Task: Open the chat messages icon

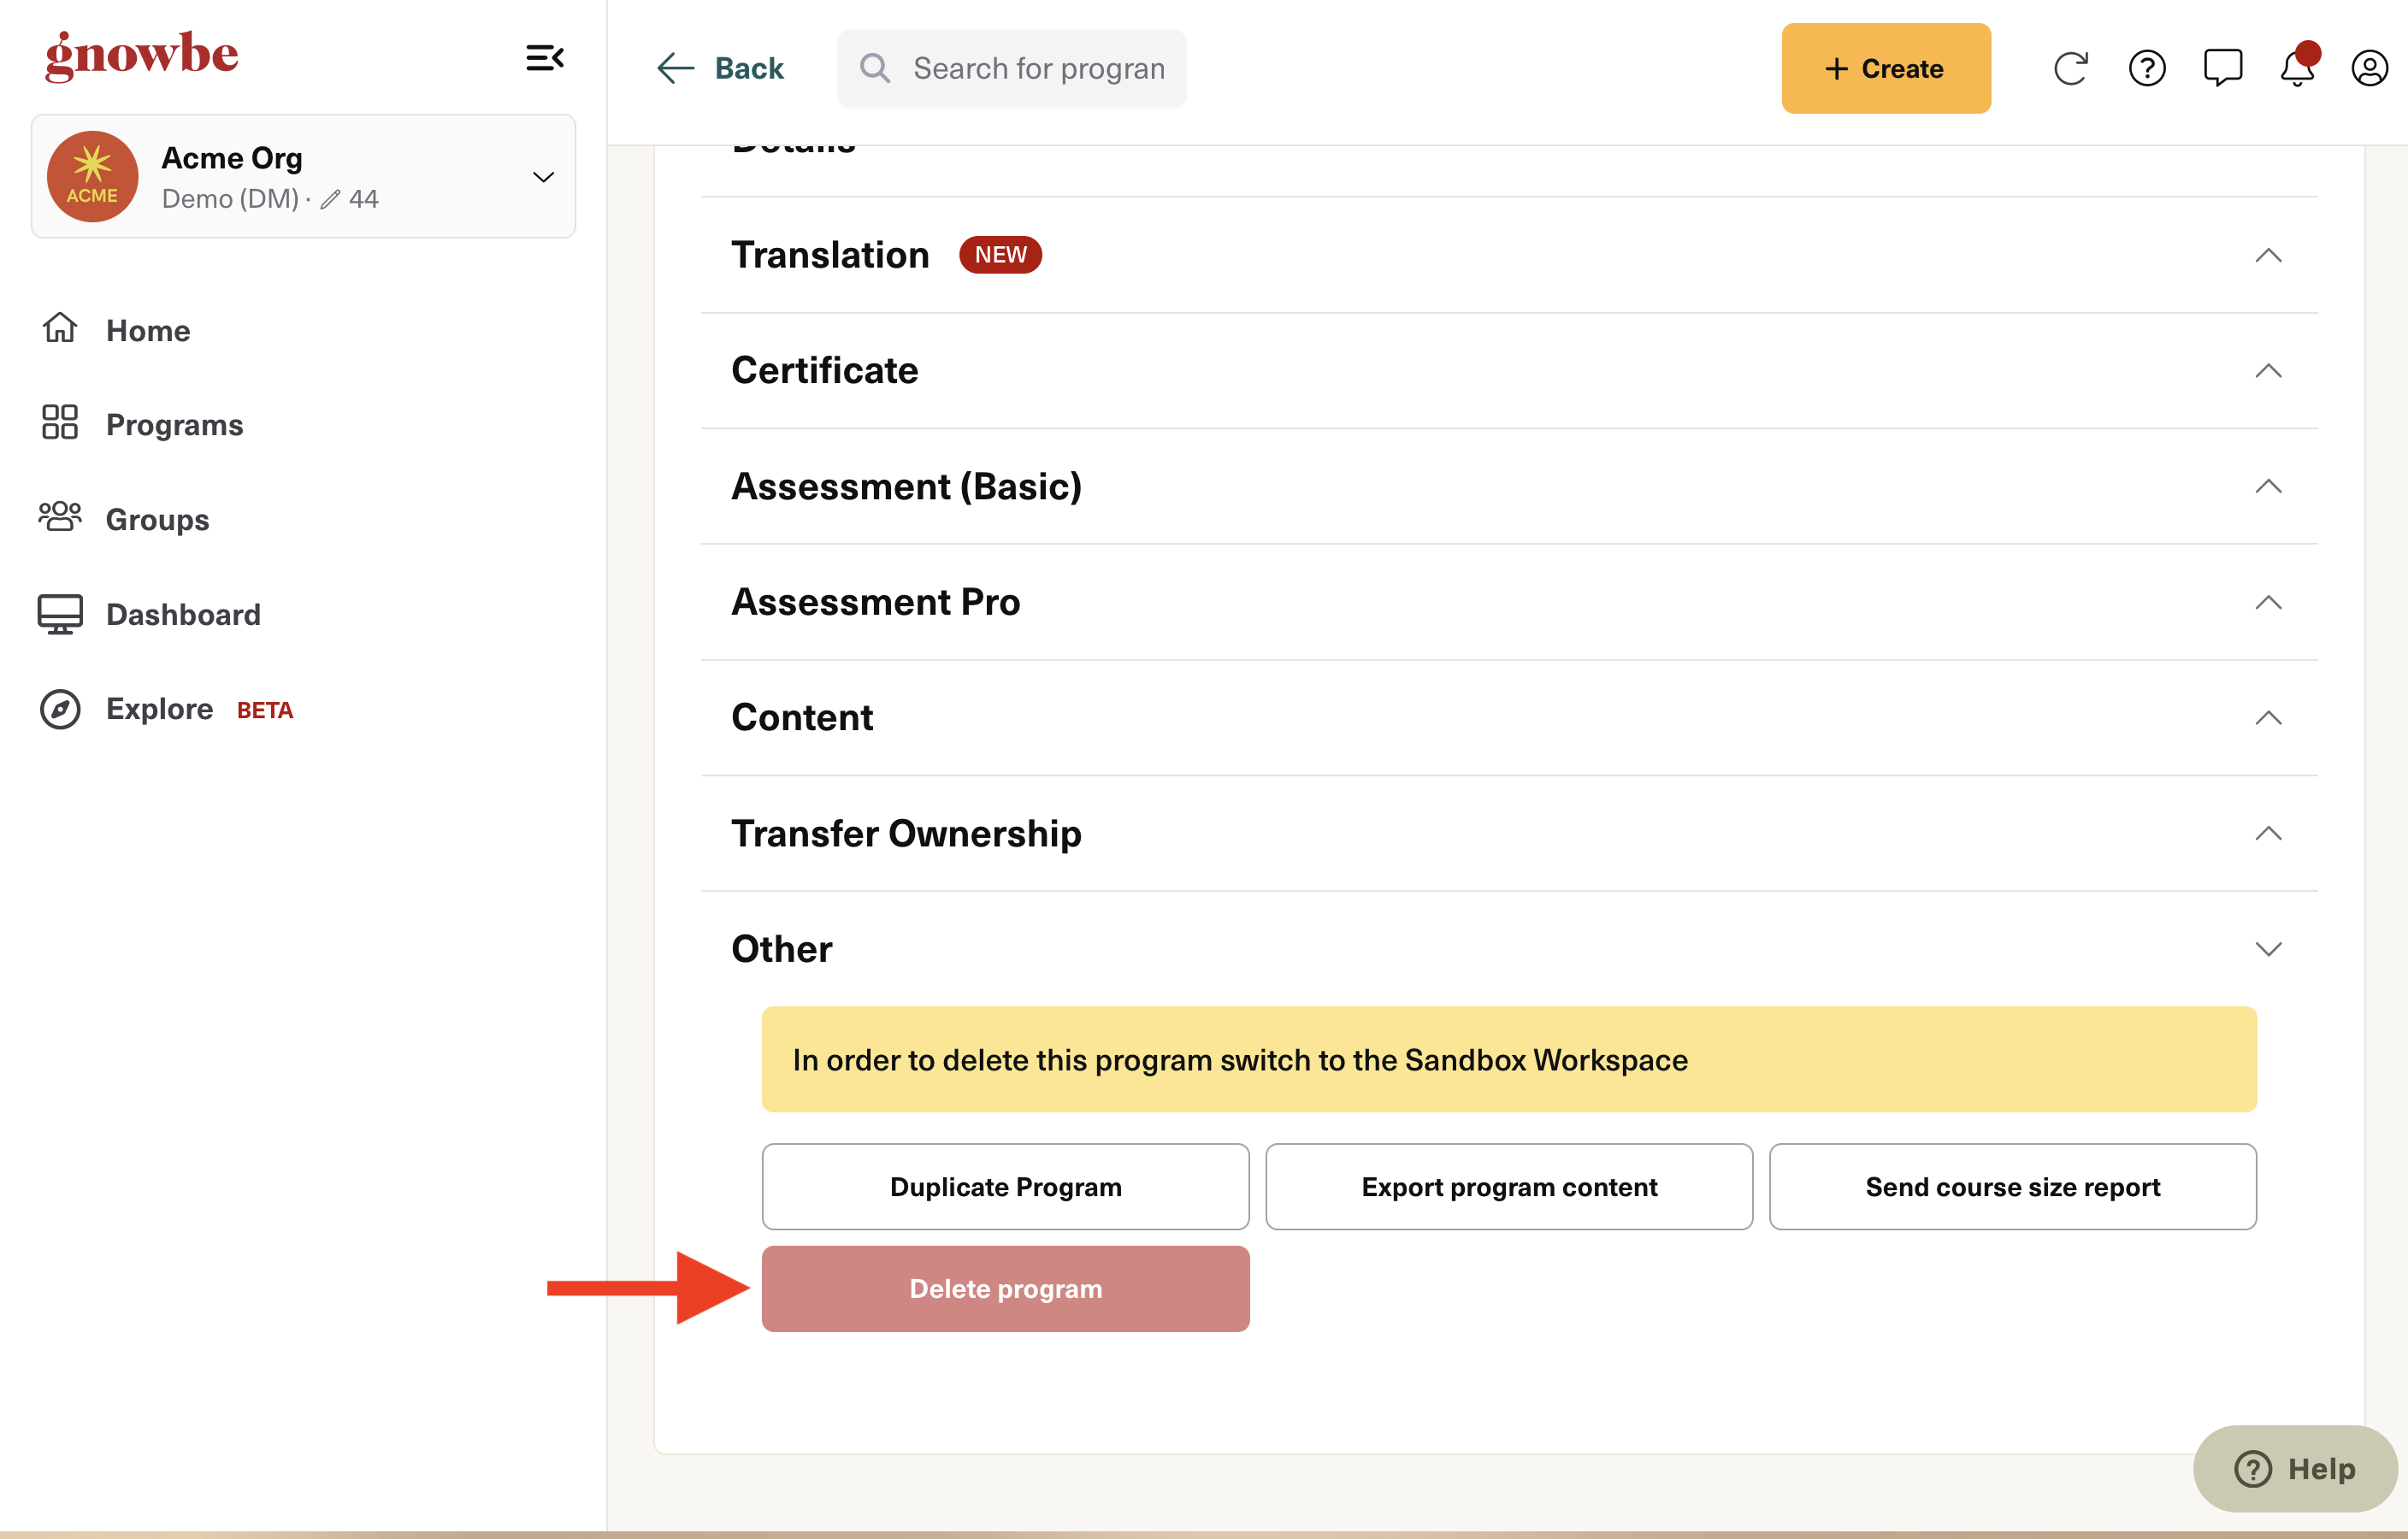Action: pos(2223,68)
